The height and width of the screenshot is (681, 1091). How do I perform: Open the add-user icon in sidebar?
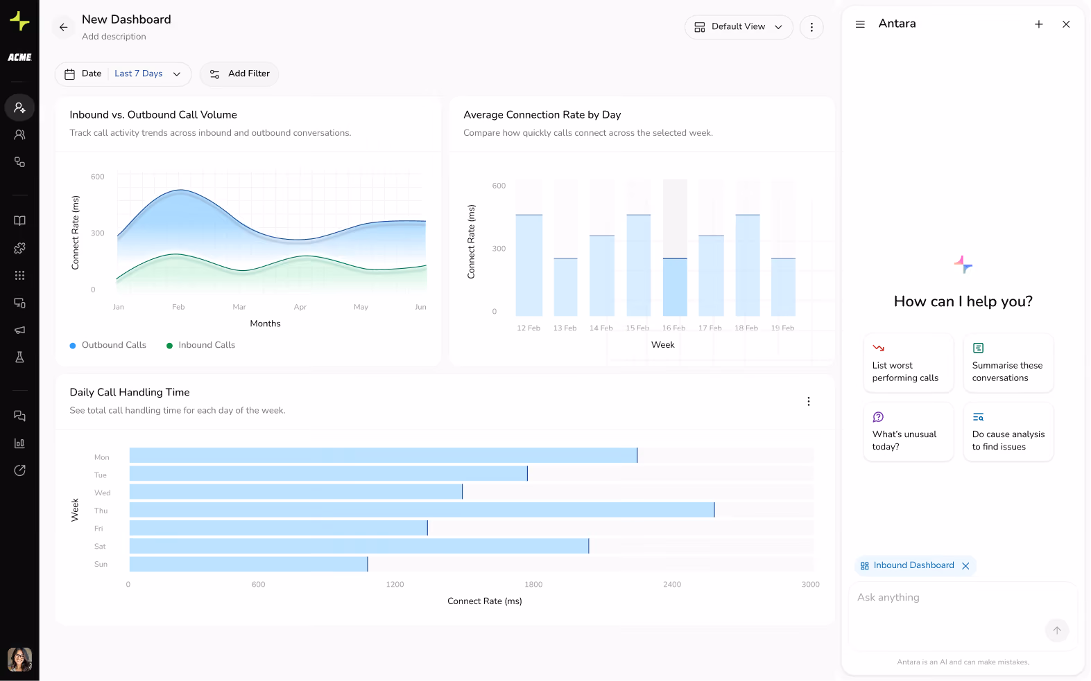[19, 107]
